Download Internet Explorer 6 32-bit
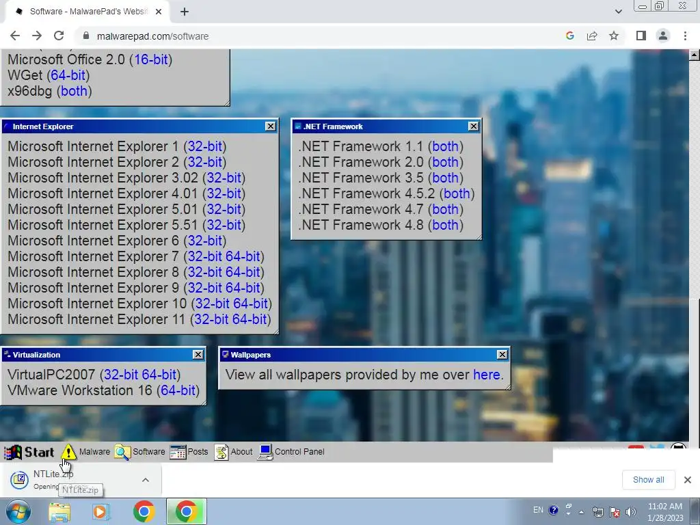Screen dimensions: 700x525 pos(205,241)
